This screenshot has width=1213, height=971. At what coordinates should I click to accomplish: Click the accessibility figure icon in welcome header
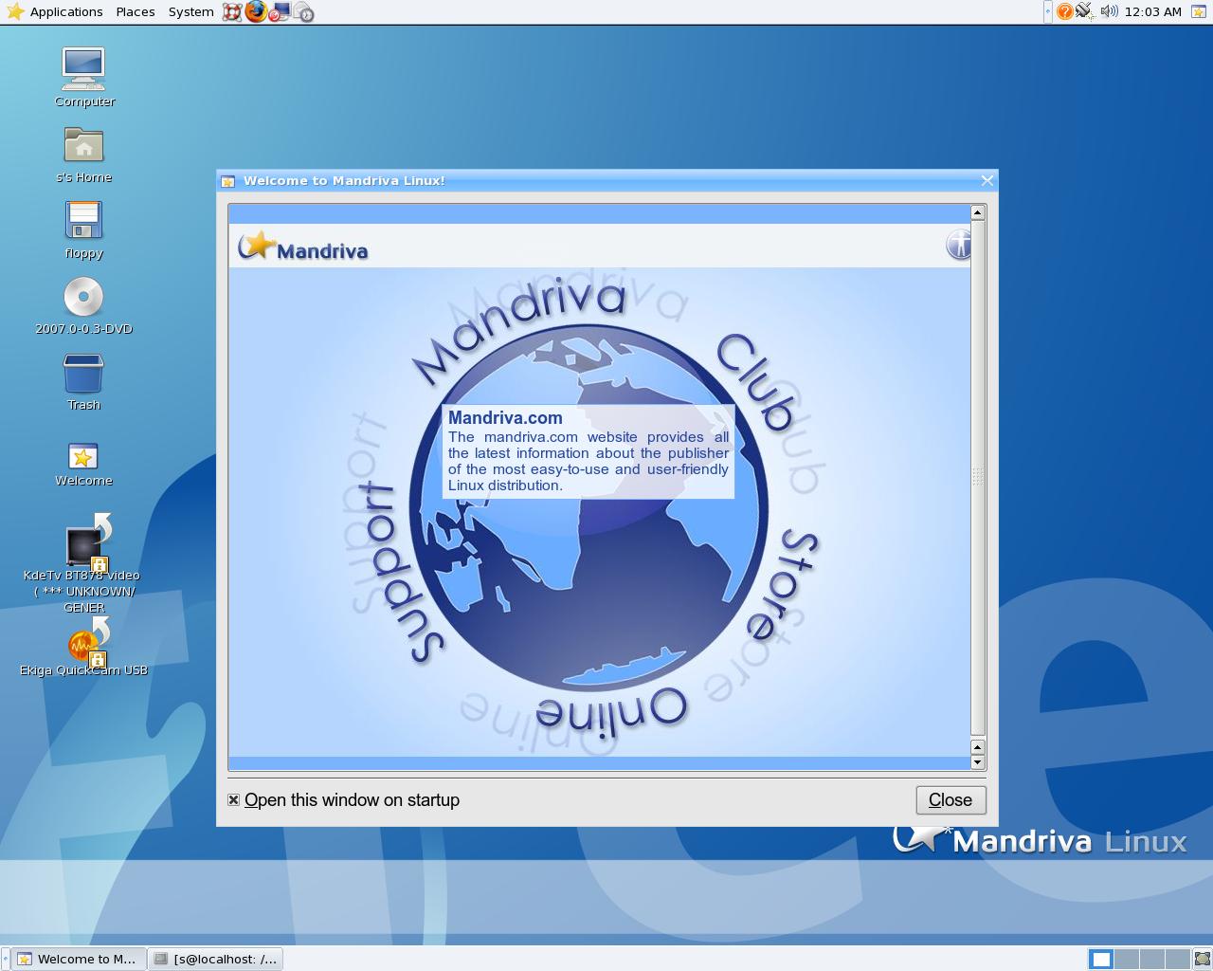[958, 246]
